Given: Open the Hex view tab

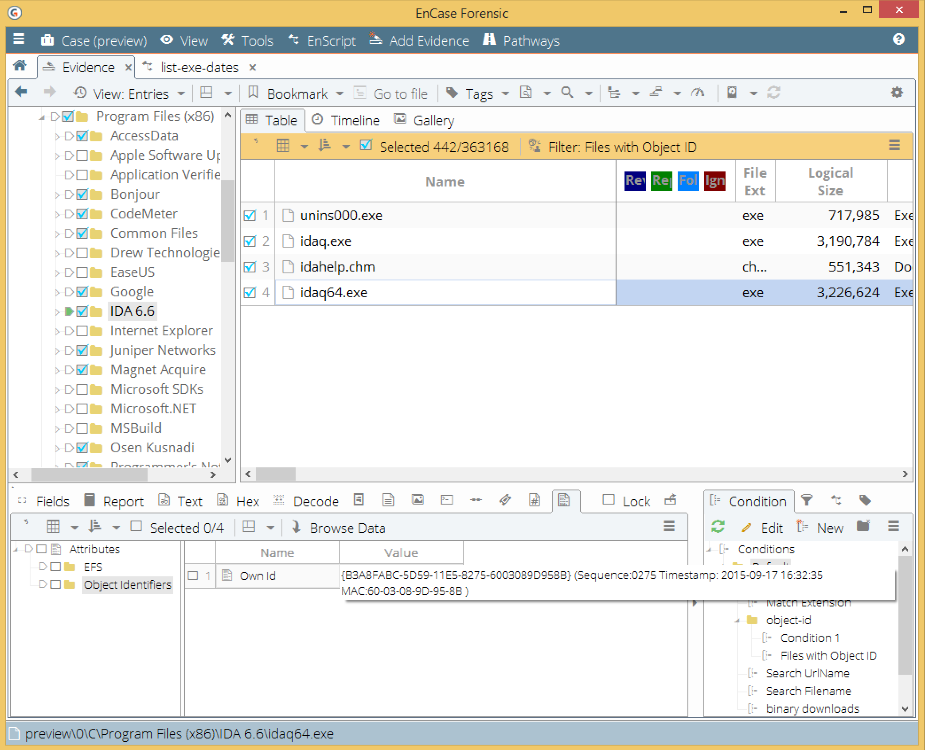Looking at the screenshot, I should point(238,501).
